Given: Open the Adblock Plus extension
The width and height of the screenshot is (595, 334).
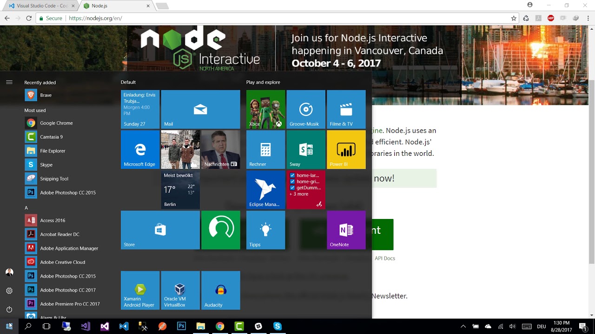Looking at the screenshot, I should point(551,18).
